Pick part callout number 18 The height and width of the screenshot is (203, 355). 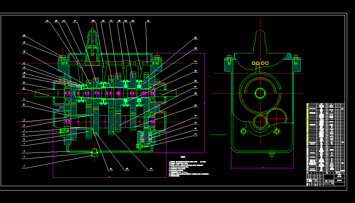[24, 52]
